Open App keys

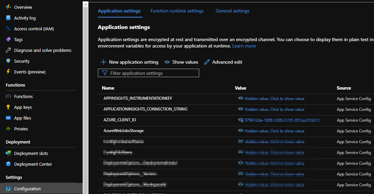22,107
